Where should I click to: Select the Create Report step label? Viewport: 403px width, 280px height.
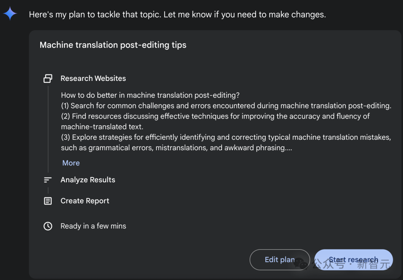(x=85, y=201)
